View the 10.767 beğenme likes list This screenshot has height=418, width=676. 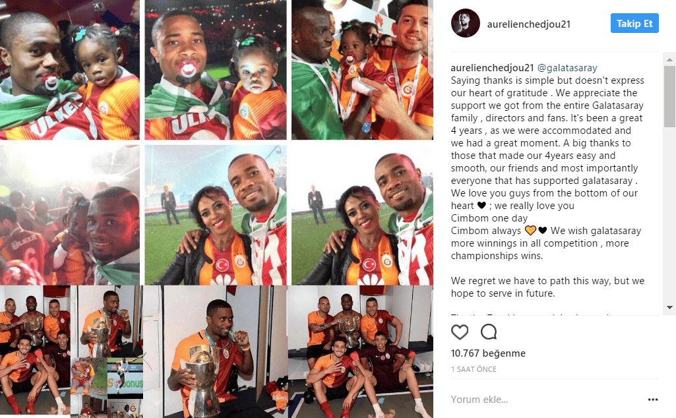pyautogui.click(x=488, y=353)
